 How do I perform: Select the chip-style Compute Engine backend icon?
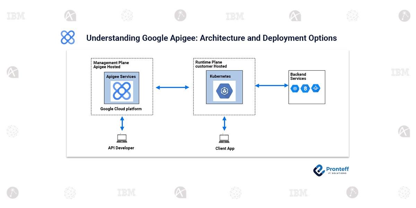pos(295,88)
